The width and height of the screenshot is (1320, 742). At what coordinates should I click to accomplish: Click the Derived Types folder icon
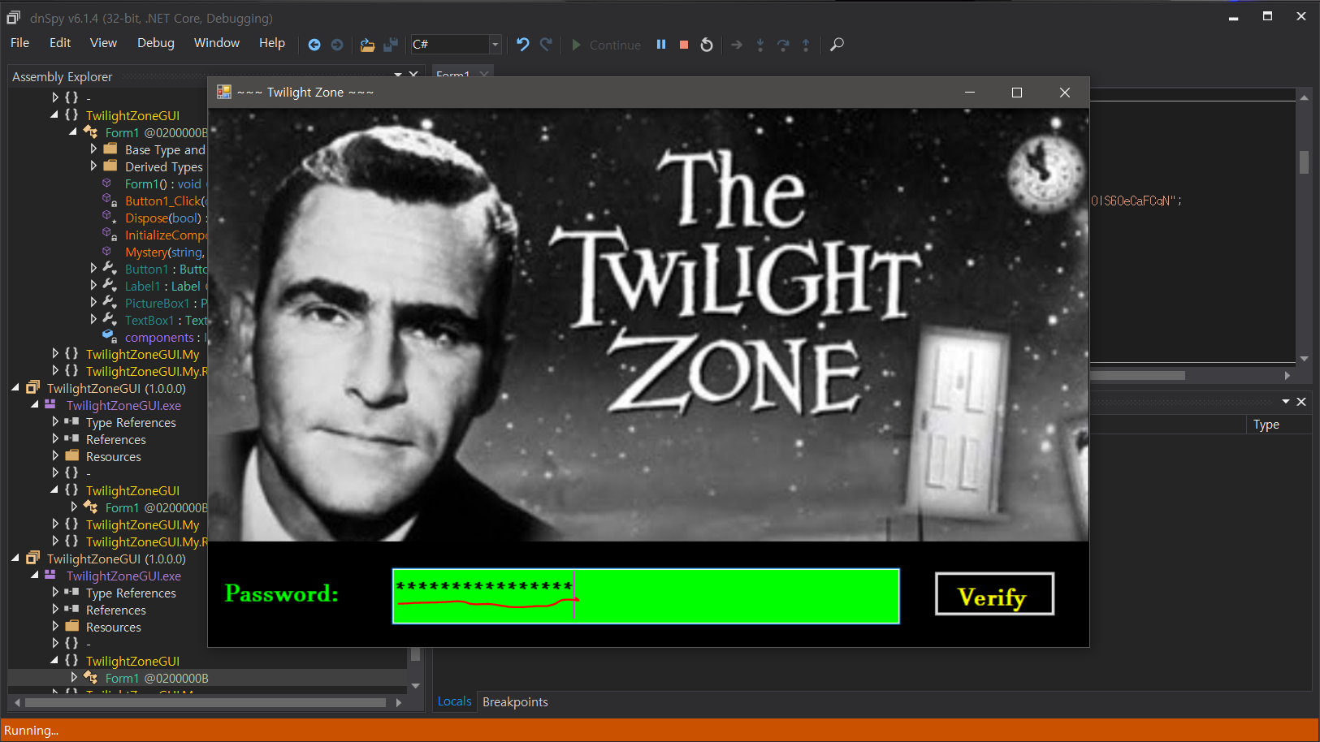pos(110,166)
